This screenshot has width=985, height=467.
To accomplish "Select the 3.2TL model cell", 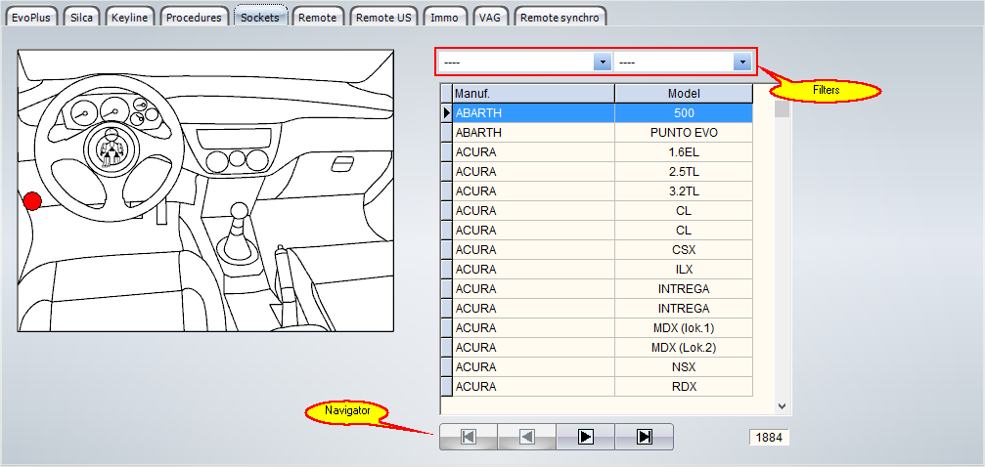I will [x=684, y=191].
